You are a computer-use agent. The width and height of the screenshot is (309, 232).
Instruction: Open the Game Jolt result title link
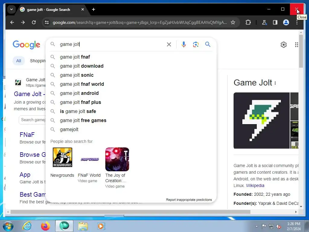(30, 94)
